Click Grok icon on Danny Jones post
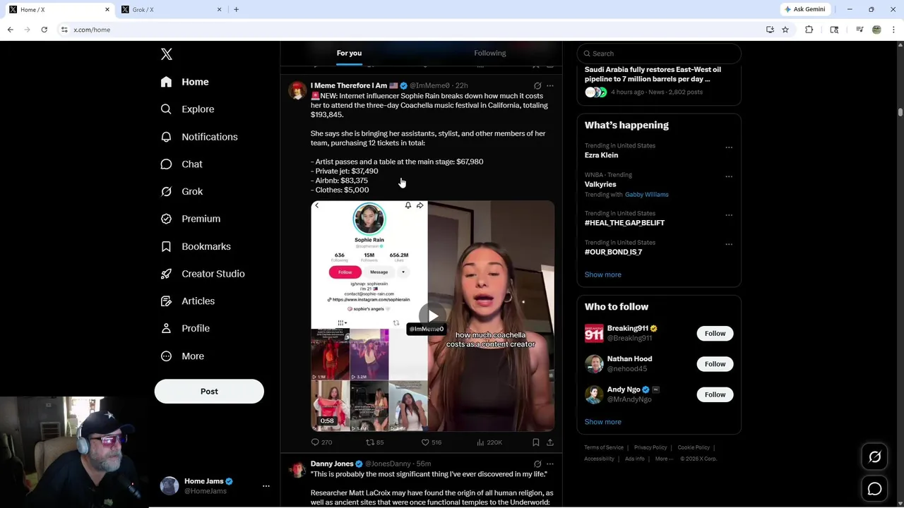Screen dimensions: 904x508 click(x=537, y=464)
